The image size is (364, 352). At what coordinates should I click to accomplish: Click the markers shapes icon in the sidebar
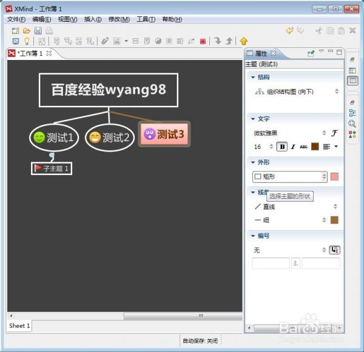[x=352, y=134]
